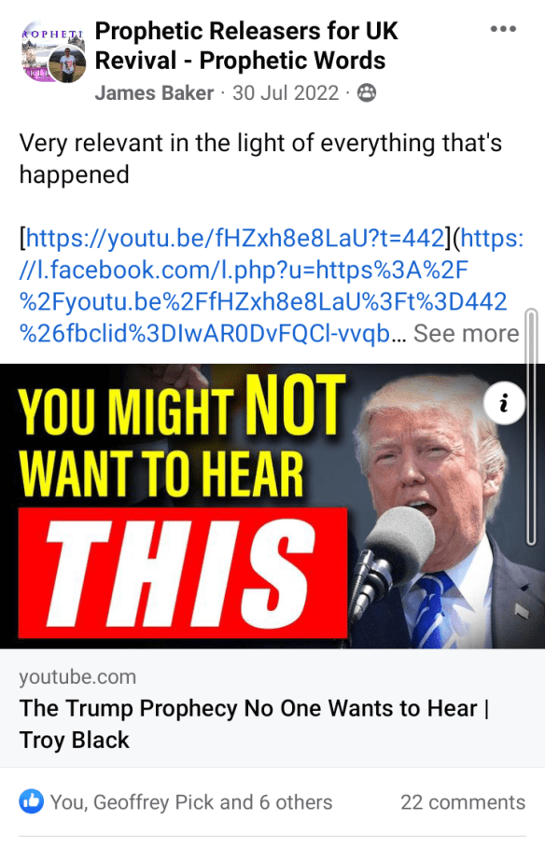The width and height of the screenshot is (545, 847).
Task: Expand post text with See more
Action: tap(466, 333)
